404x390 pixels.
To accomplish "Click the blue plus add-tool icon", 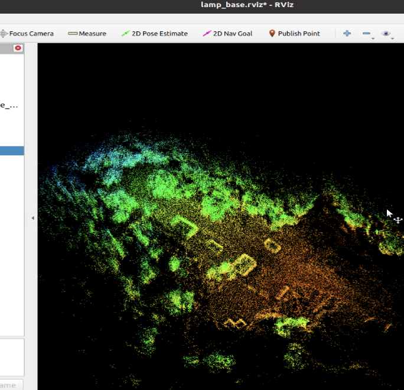I will coord(347,34).
